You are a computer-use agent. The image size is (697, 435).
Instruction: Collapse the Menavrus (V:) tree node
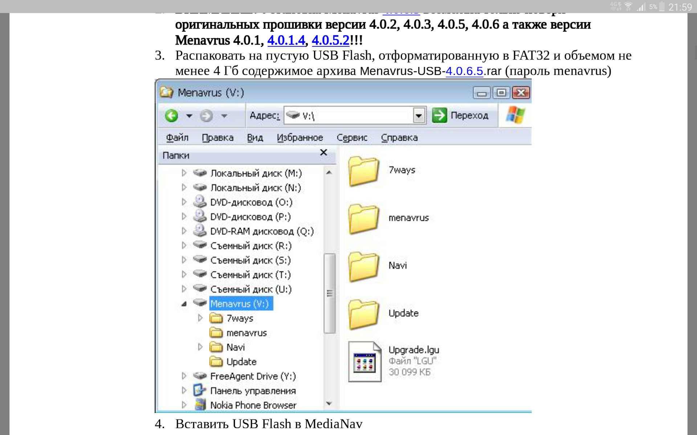pos(184,304)
